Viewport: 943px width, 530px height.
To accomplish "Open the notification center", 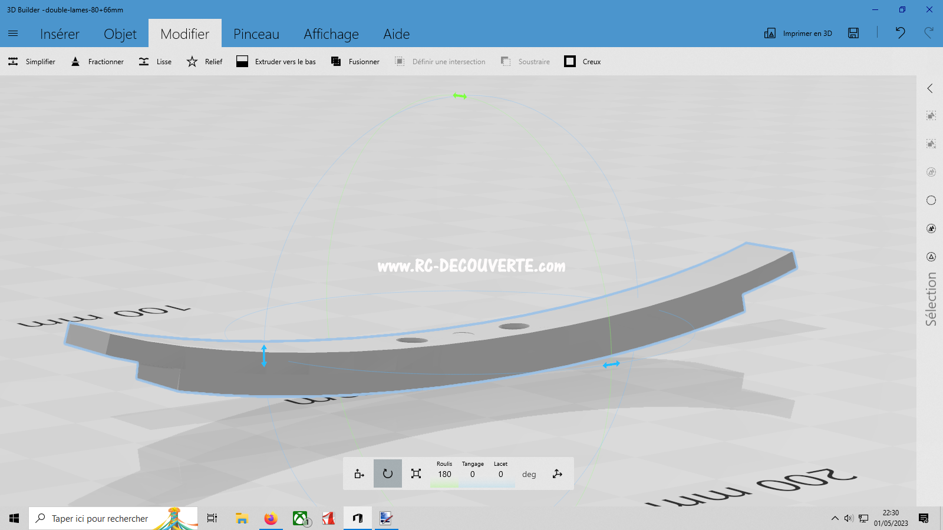I will point(924,518).
